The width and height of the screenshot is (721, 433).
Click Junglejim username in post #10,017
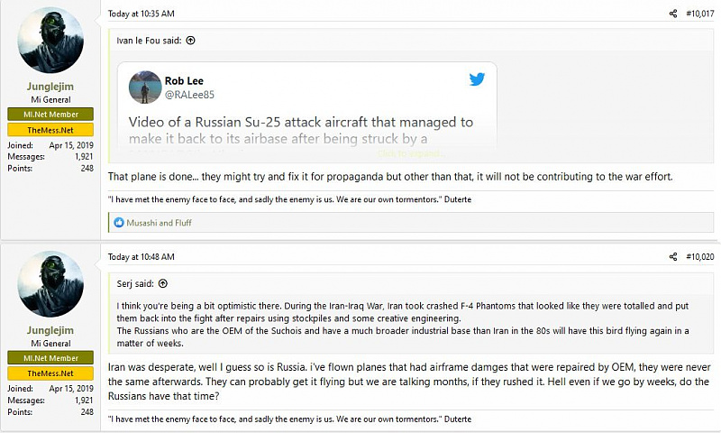50,87
